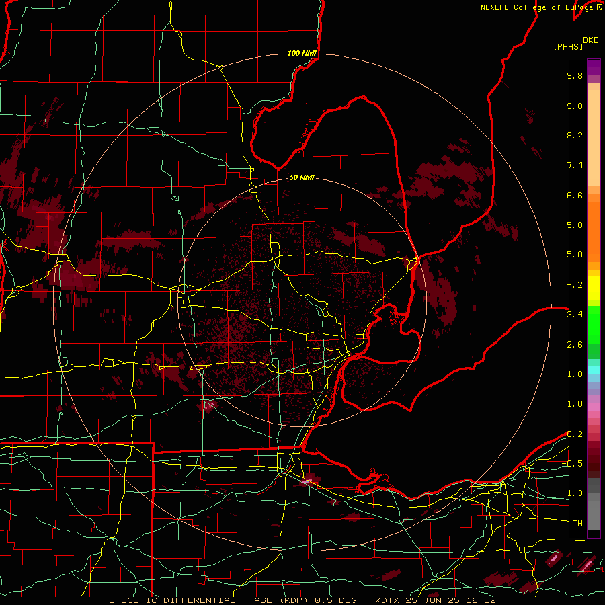Click the 5.8 scale value
Viewport: 605px width, 605px height.
click(x=575, y=225)
